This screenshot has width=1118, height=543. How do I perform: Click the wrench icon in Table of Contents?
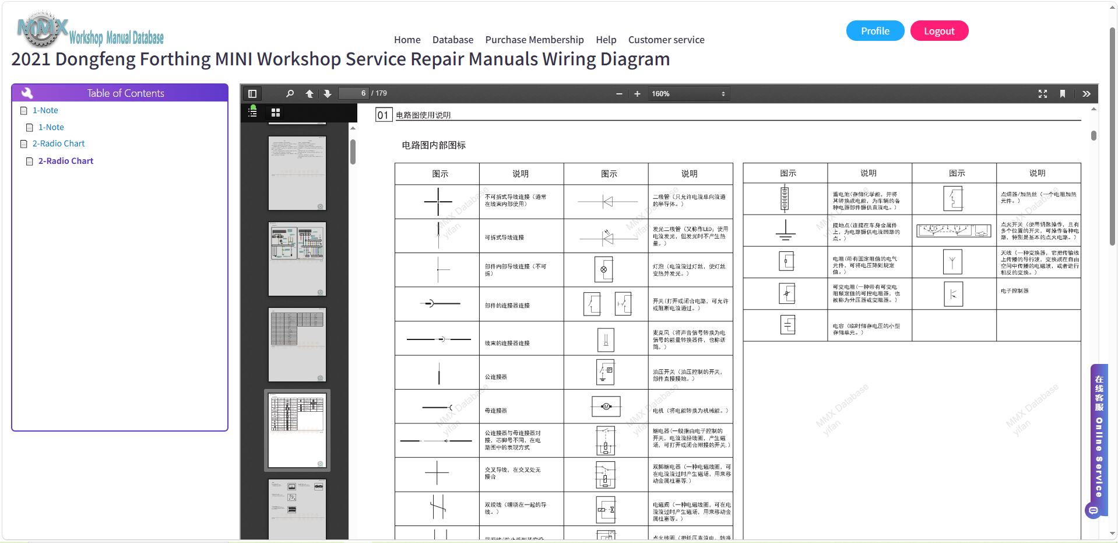[x=27, y=93]
